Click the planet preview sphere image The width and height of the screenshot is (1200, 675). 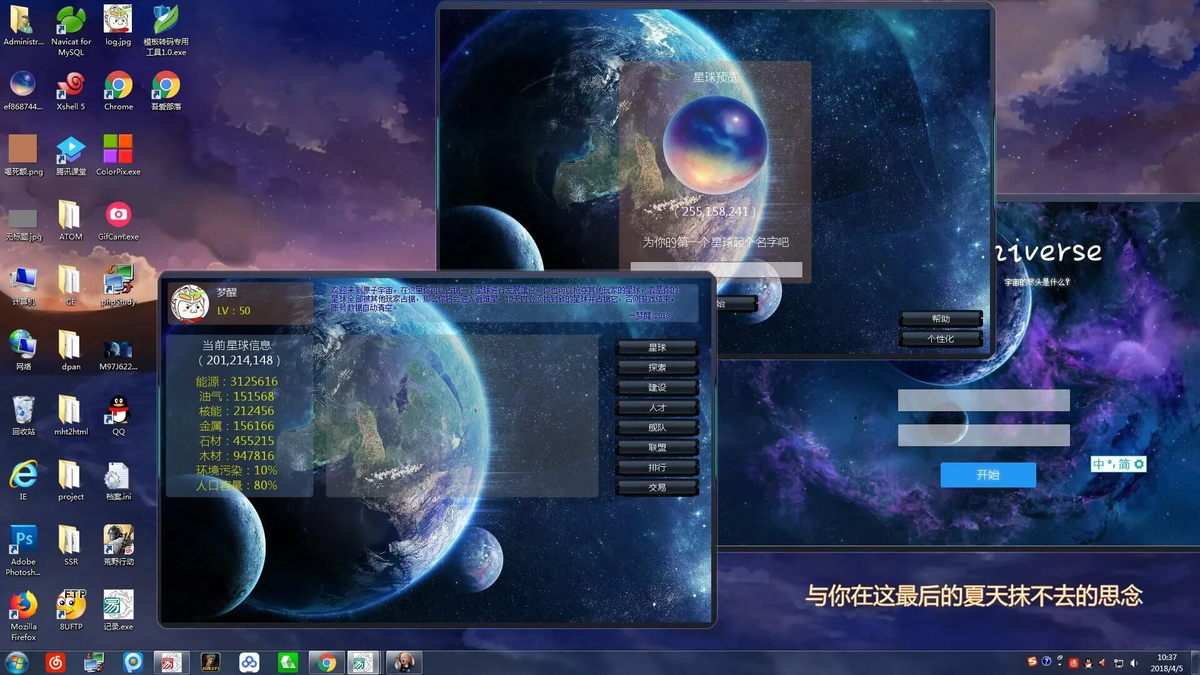tap(716, 146)
